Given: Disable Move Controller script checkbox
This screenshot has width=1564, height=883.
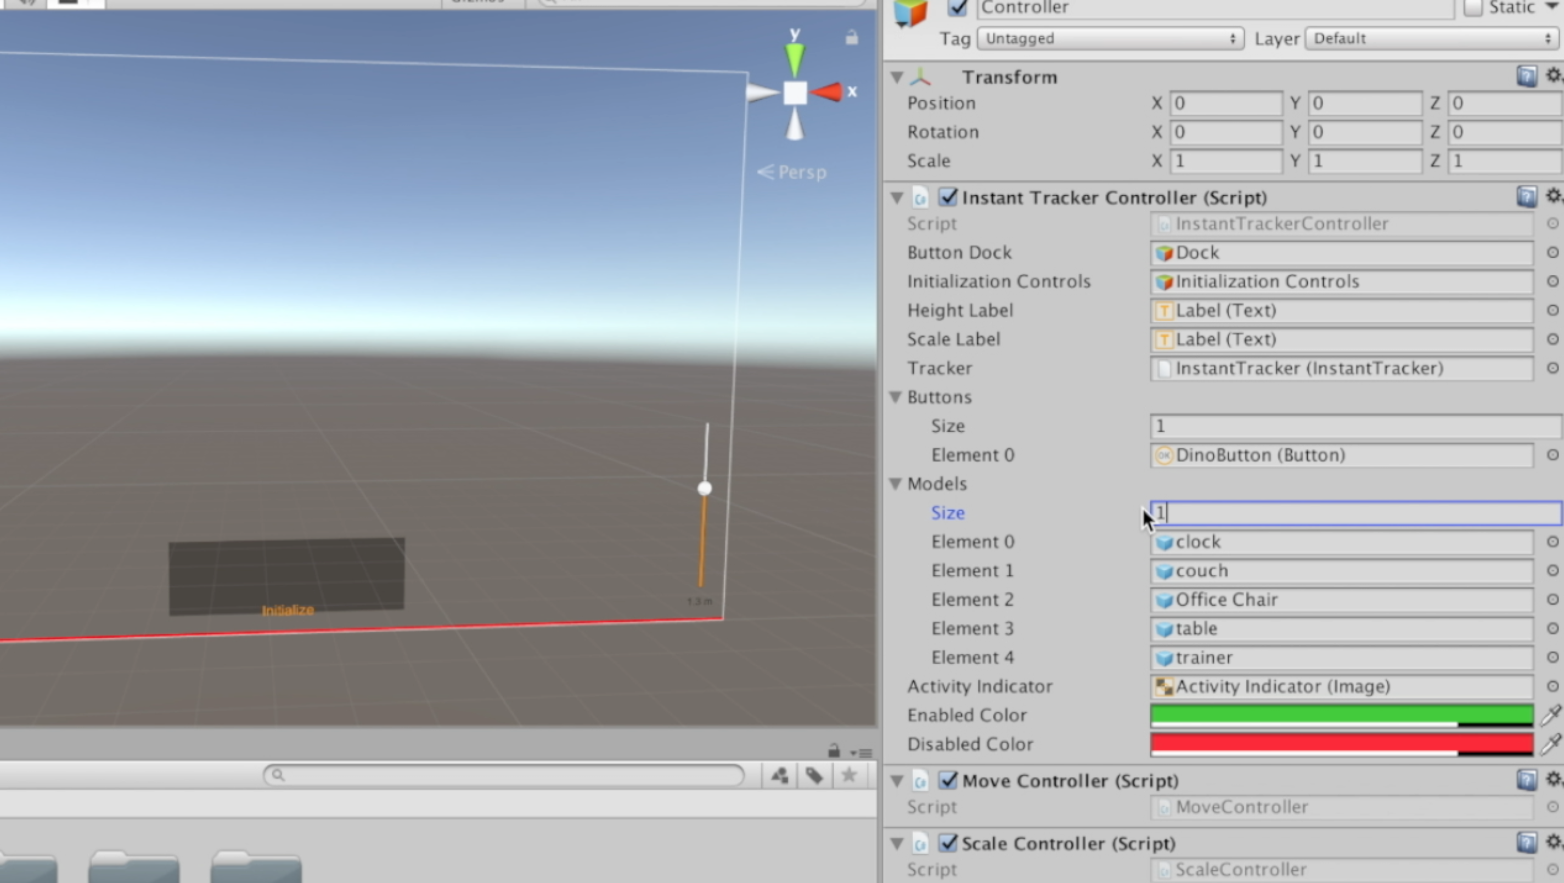Looking at the screenshot, I should (x=948, y=780).
